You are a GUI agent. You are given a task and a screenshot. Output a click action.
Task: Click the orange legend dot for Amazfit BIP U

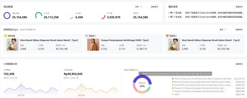point(173,85)
